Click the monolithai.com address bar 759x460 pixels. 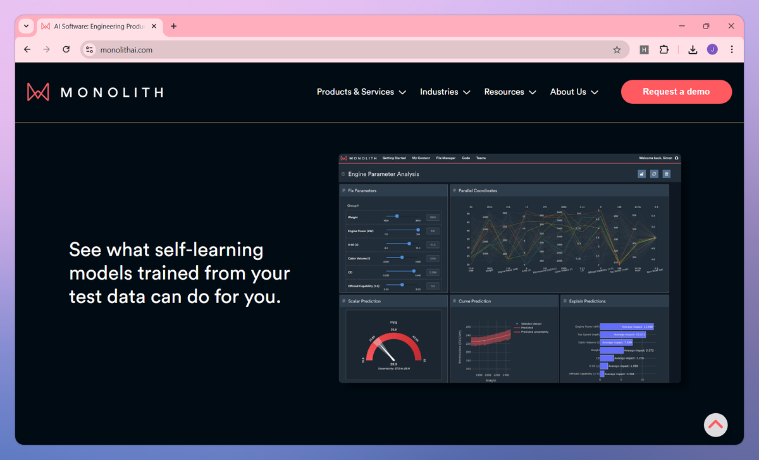354,49
